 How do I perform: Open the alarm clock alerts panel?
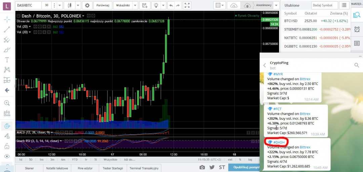[x=357, y=29]
